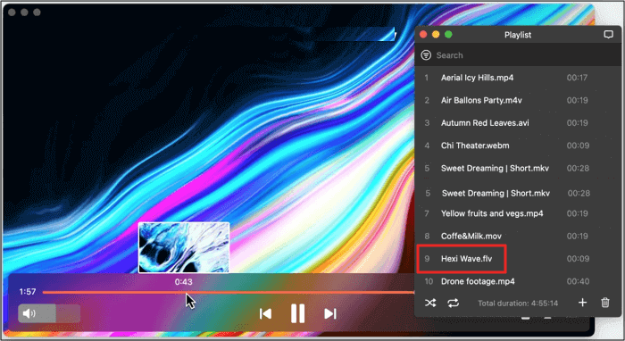Click the chat bubble icon in Playlist title bar
Screen dimensions: 625x341
coord(608,35)
